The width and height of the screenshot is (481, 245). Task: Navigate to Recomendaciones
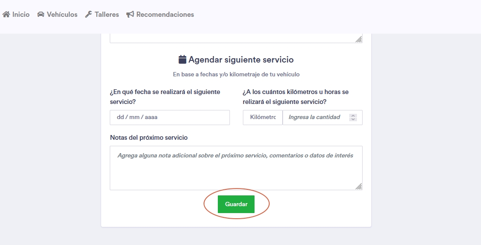165,15
